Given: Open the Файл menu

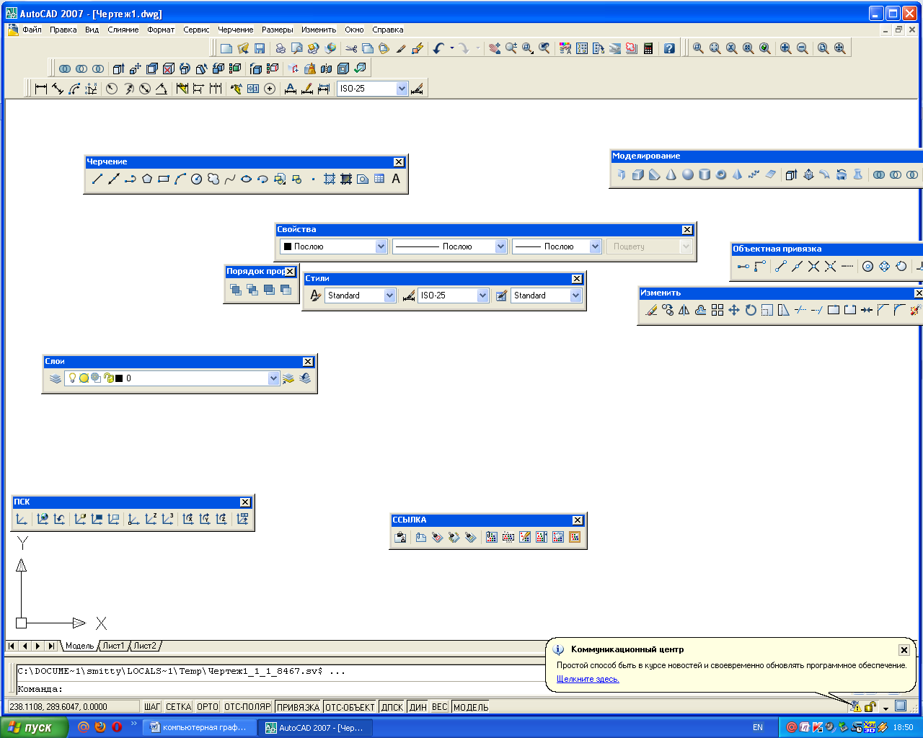Looking at the screenshot, I should coord(32,30).
